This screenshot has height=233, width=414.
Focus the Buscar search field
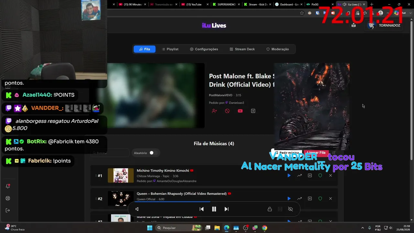tap(110, 153)
